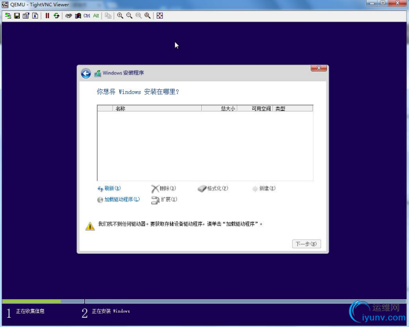Click the 刷新(R) refresh link
The width and height of the screenshot is (409, 327).
[x=112, y=188]
